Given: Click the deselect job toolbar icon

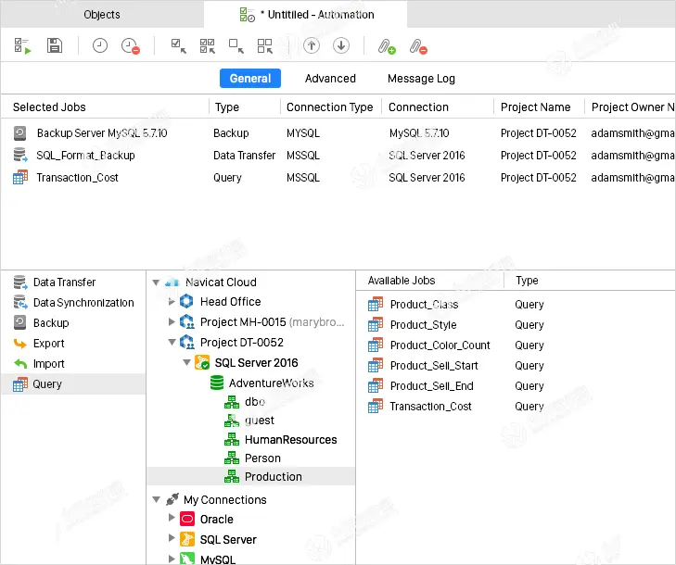Looking at the screenshot, I should [236, 45].
